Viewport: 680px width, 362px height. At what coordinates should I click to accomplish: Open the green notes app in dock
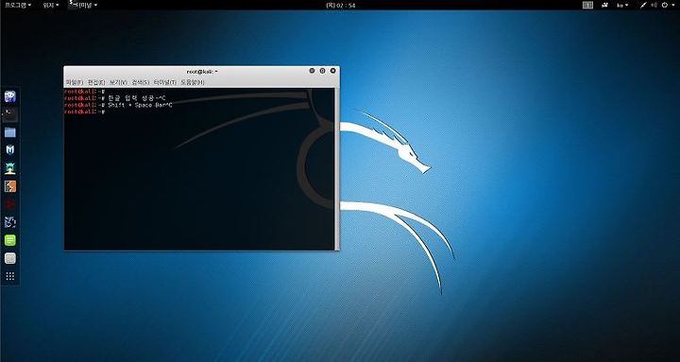[x=10, y=240]
